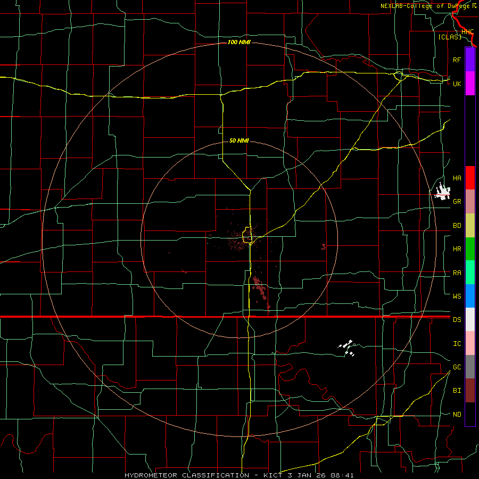This screenshot has height=479, width=479.
Task: Pick the HR green legend swatch
Action: (x=470, y=249)
